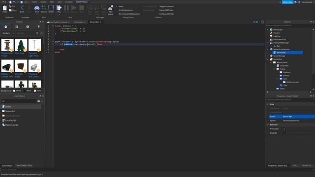Select Lighting in the Explorer tree
Image resolution: width=315 pixels, height=177 pixels.
click(277, 36)
